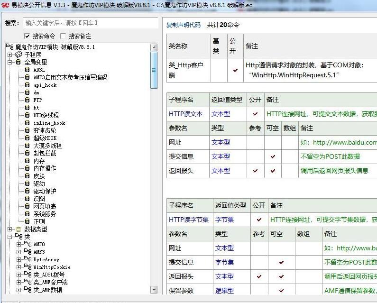
Task: Click the 全局变量 folder icon
Action: (18, 62)
